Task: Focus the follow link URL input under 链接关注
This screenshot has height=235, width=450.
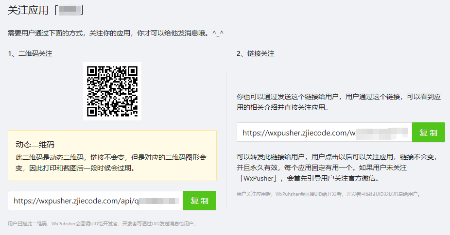Action: (x=324, y=132)
